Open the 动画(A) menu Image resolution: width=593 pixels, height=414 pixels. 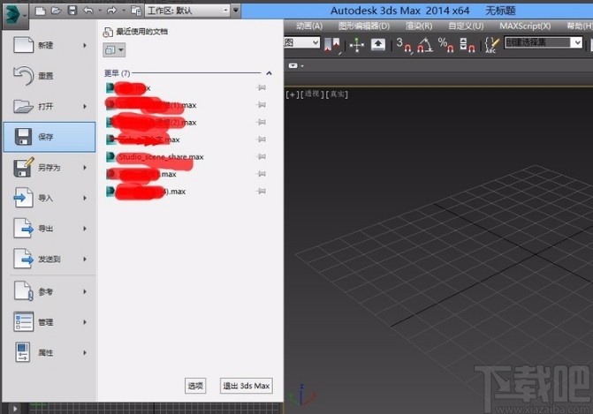coord(309,26)
